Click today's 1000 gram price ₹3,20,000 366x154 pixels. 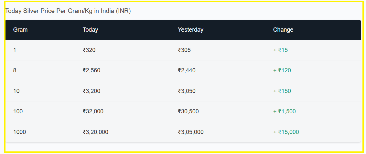[95, 132]
